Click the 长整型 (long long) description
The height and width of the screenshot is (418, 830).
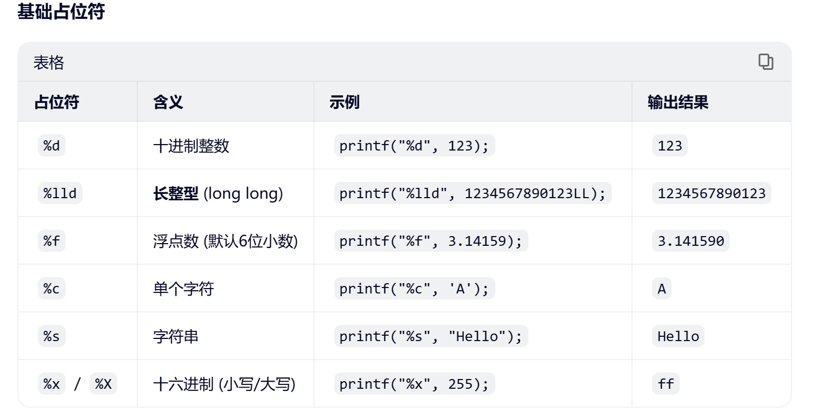point(218,193)
